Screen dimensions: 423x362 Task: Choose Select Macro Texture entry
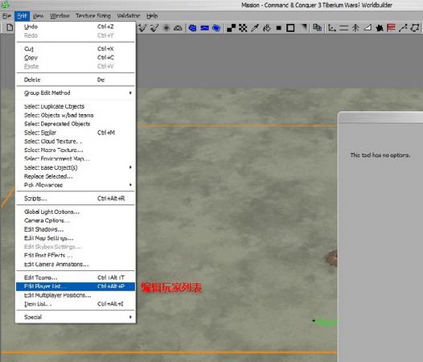76,150
